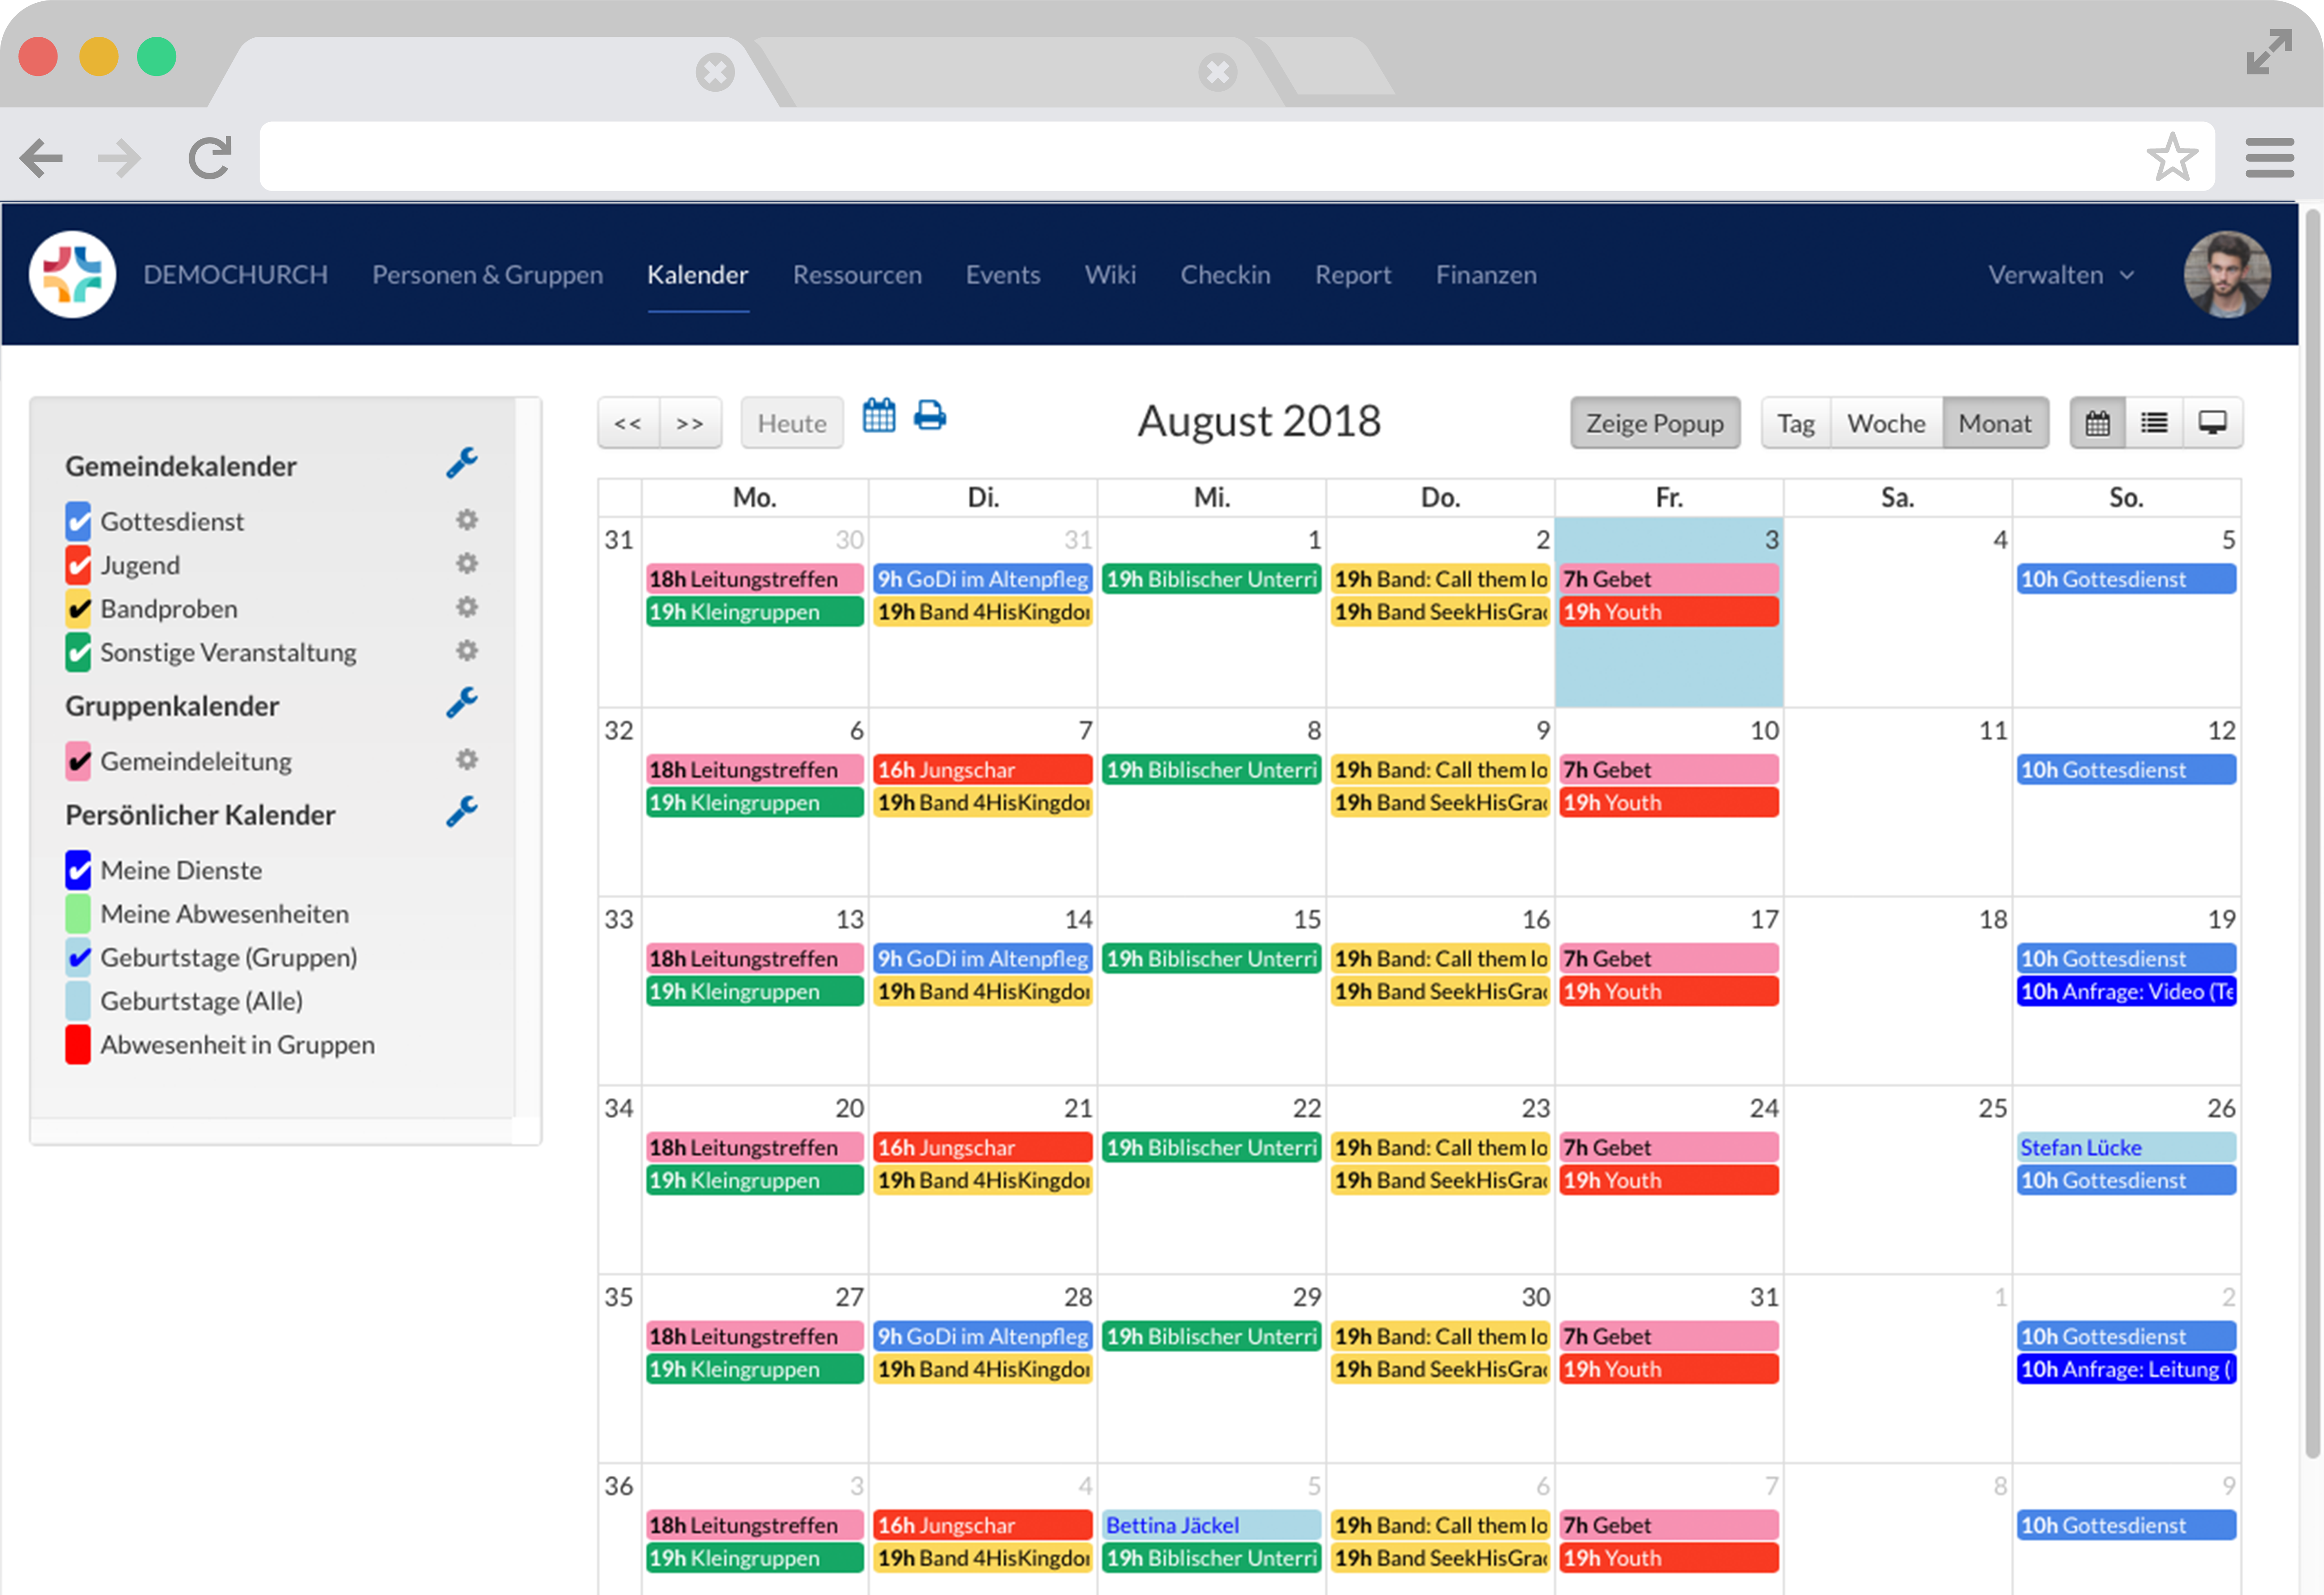Screen dimensions: 2324x1595
Task: Open the Finanzen menu item
Action: click(1486, 274)
